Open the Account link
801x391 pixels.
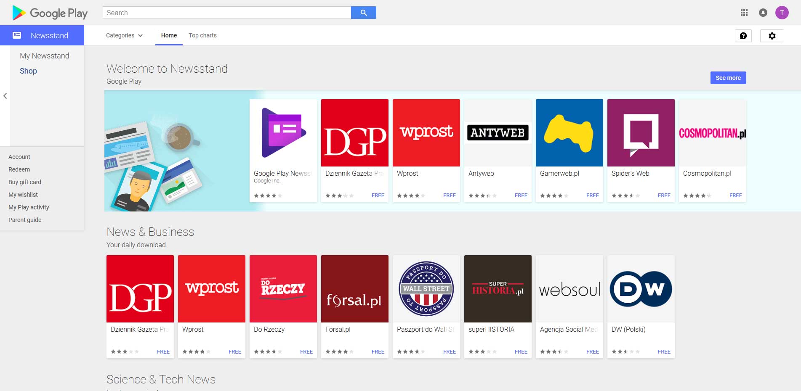pyautogui.click(x=19, y=157)
